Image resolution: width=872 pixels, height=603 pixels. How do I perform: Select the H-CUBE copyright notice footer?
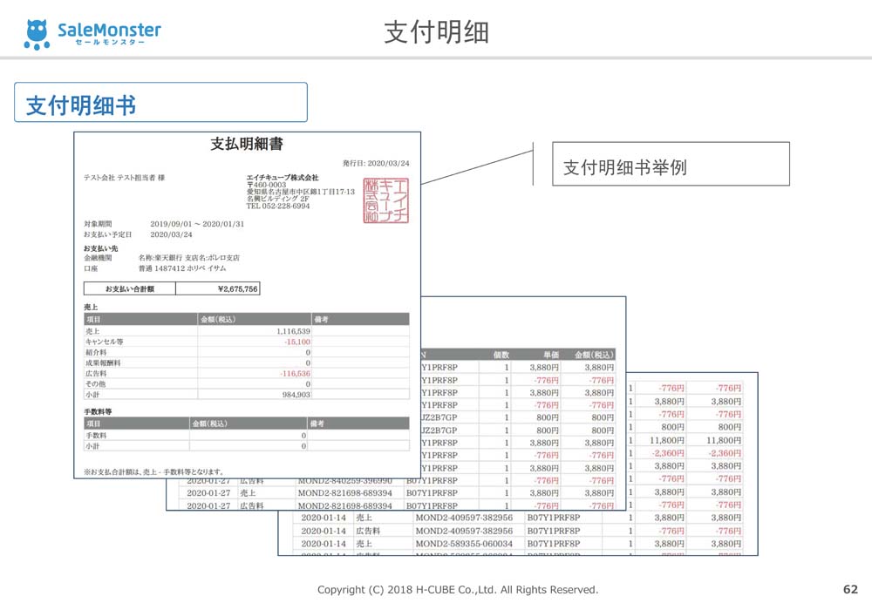458,590
